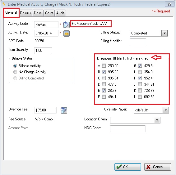Screen dimensions: 176x175
Task: Expand the Billing Status dropdown
Action: pyautogui.click(x=164, y=33)
